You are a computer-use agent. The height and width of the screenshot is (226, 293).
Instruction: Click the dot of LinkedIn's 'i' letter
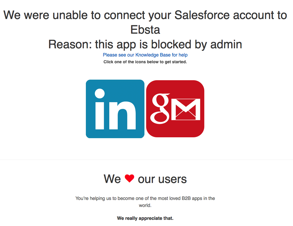[100, 94]
